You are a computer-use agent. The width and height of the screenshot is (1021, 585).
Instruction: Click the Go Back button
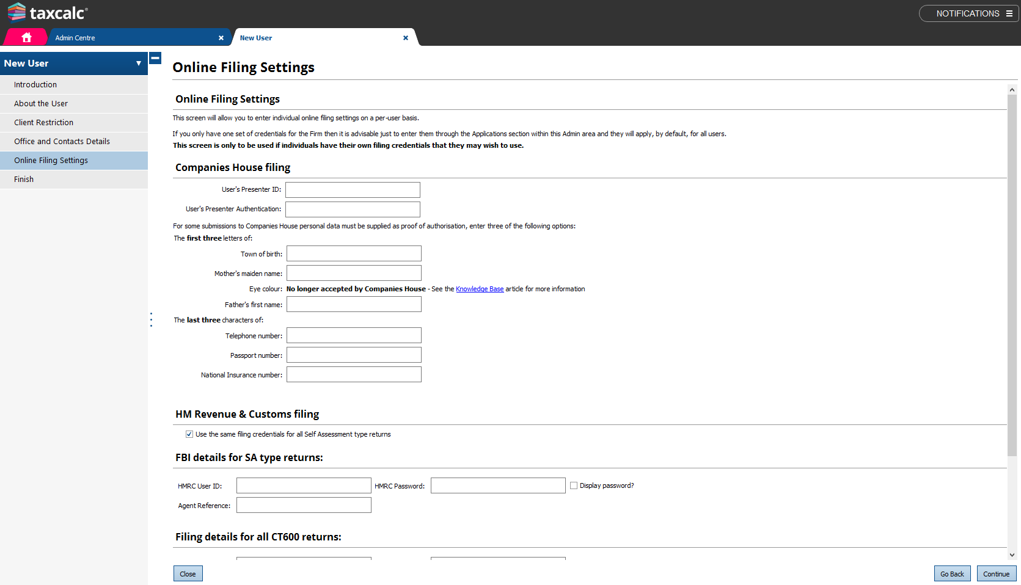tap(952, 573)
